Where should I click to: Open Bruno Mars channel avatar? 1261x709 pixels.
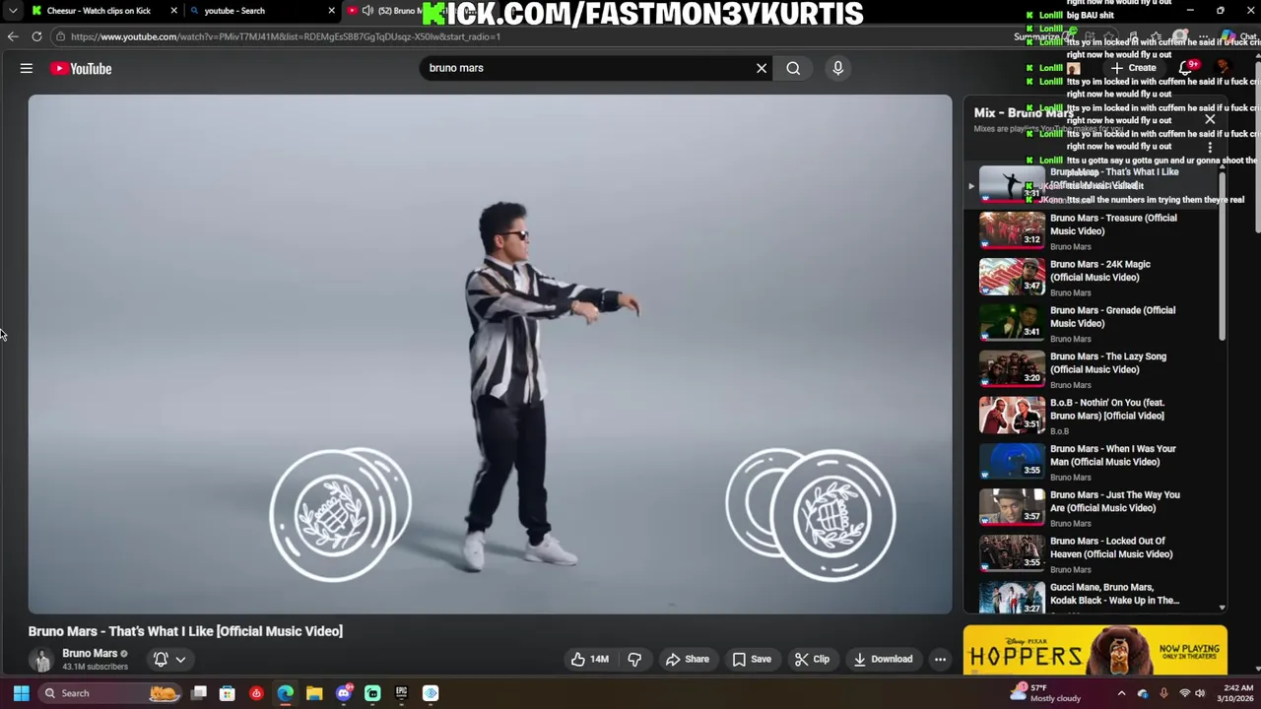coord(41,660)
